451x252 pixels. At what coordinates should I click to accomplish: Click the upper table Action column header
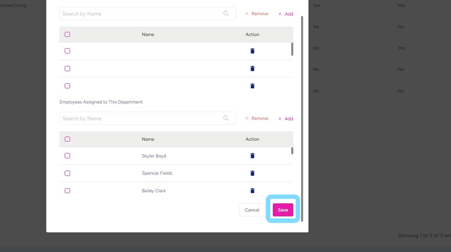252,34
